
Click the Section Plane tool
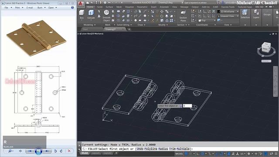point(183,16)
